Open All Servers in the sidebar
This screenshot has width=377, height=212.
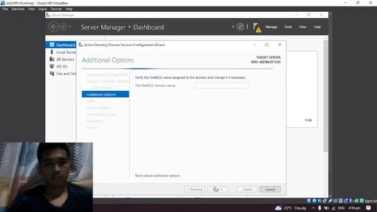pos(62,59)
